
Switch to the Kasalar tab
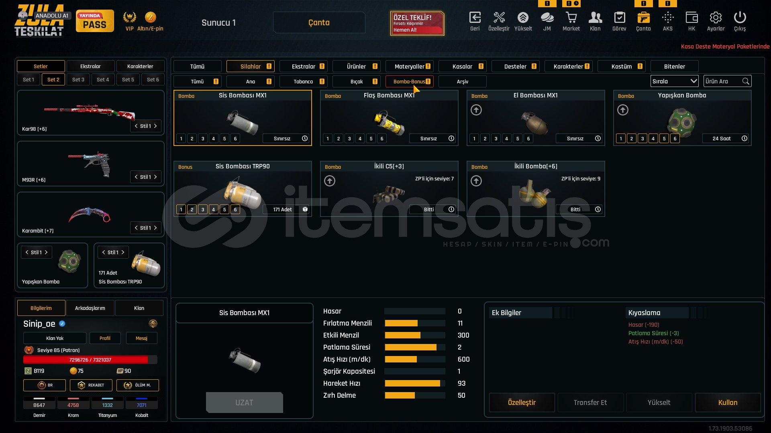pos(463,67)
